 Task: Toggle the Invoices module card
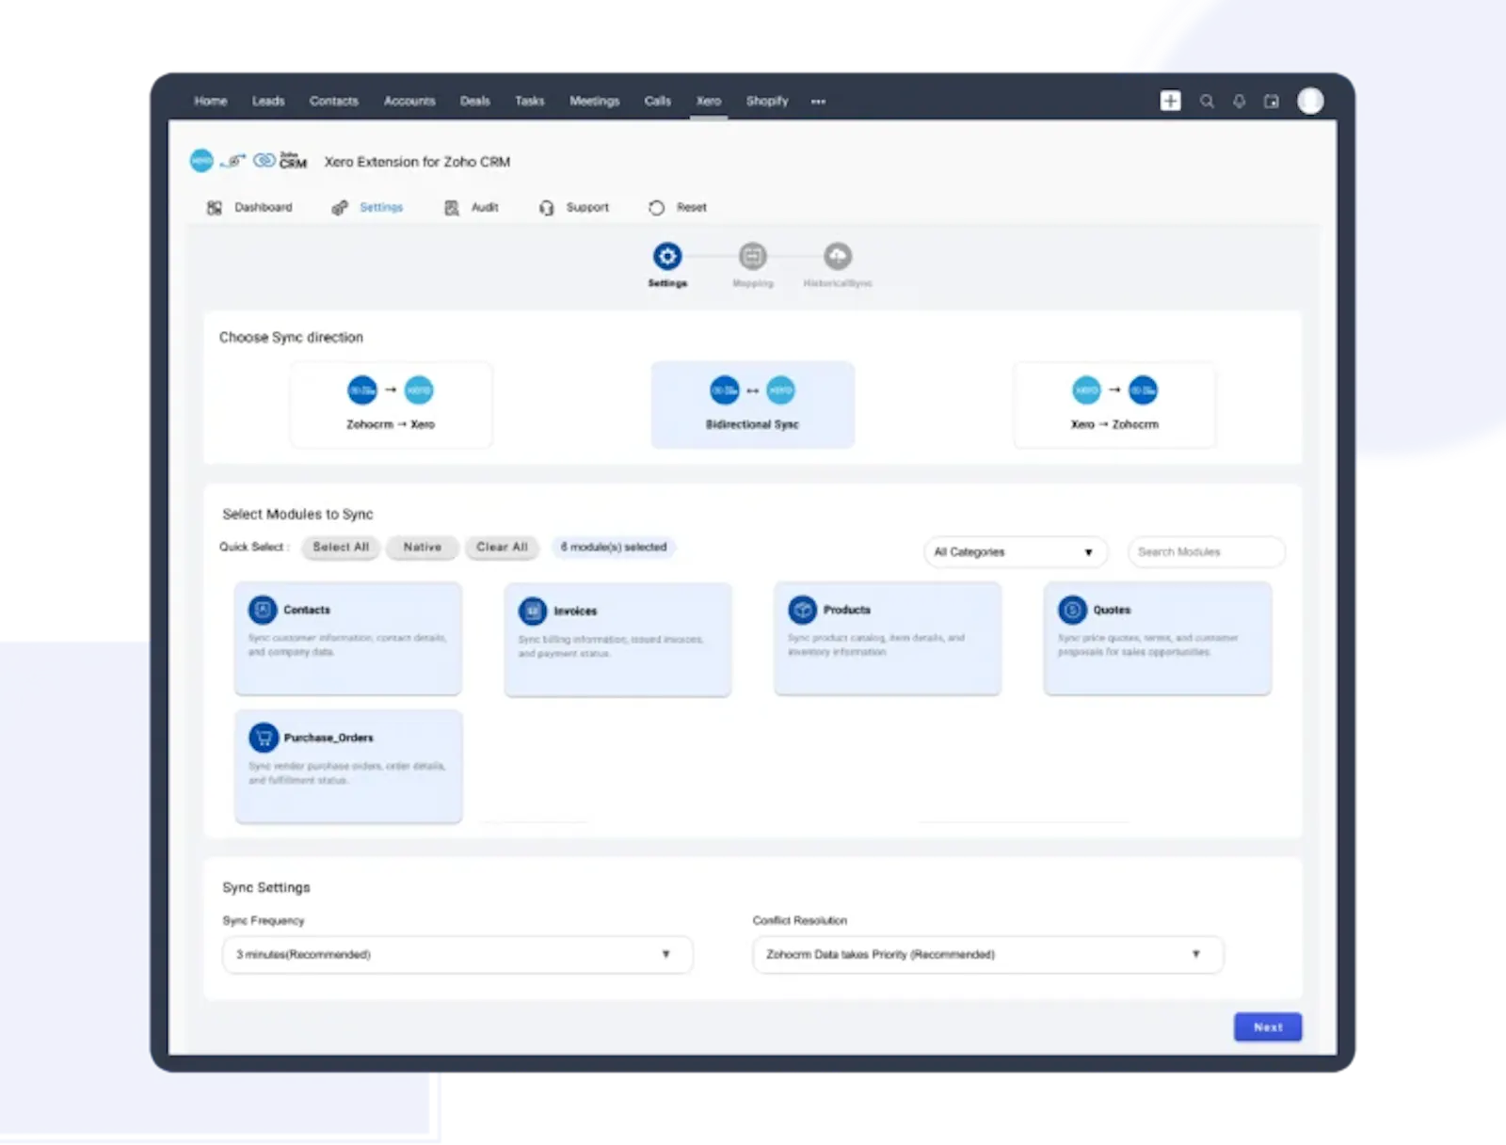pos(617,639)
